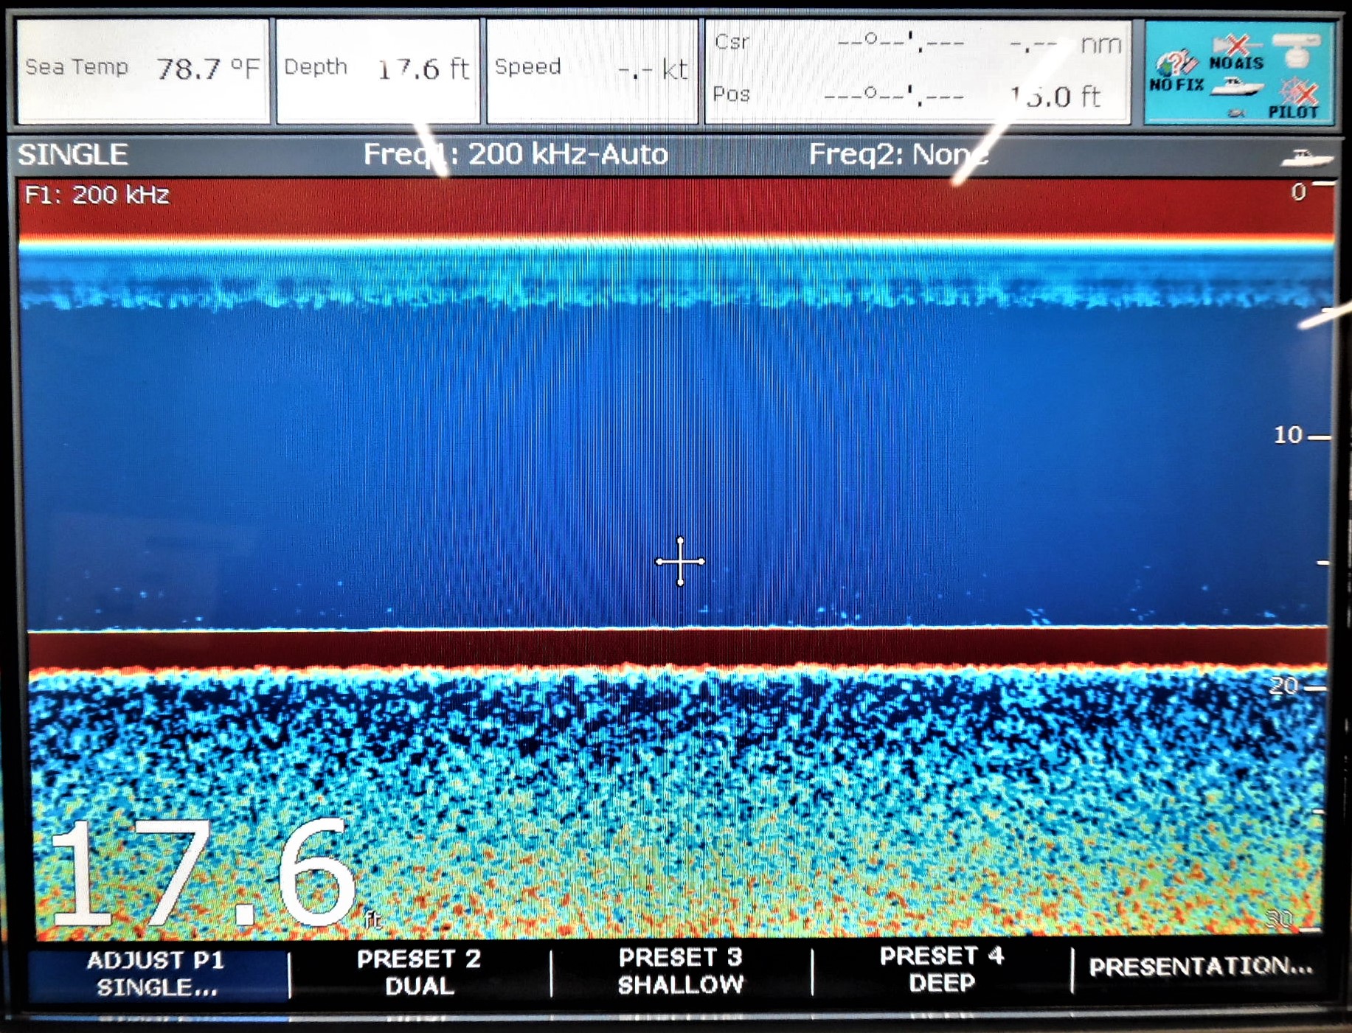The image size is (1352, 1033).
Task: Select the Depth 17.6 ft data box
Action: [x=378, y=69]
